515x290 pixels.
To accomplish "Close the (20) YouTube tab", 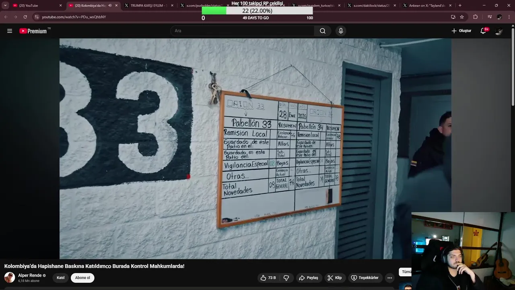I will (x=61, y=6).
